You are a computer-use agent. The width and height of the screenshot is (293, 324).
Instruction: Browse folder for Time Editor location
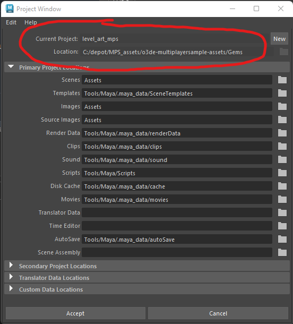[x=282, y=226]
